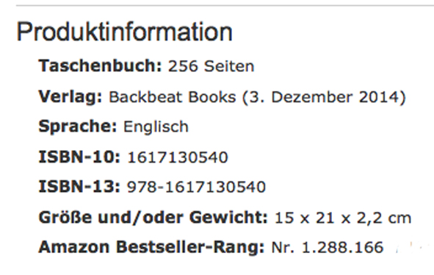The height and width of the screenshot is (275, 434).
Task: Click Größe und/oder Gewicht label
Action: click(x=153, y=218)
